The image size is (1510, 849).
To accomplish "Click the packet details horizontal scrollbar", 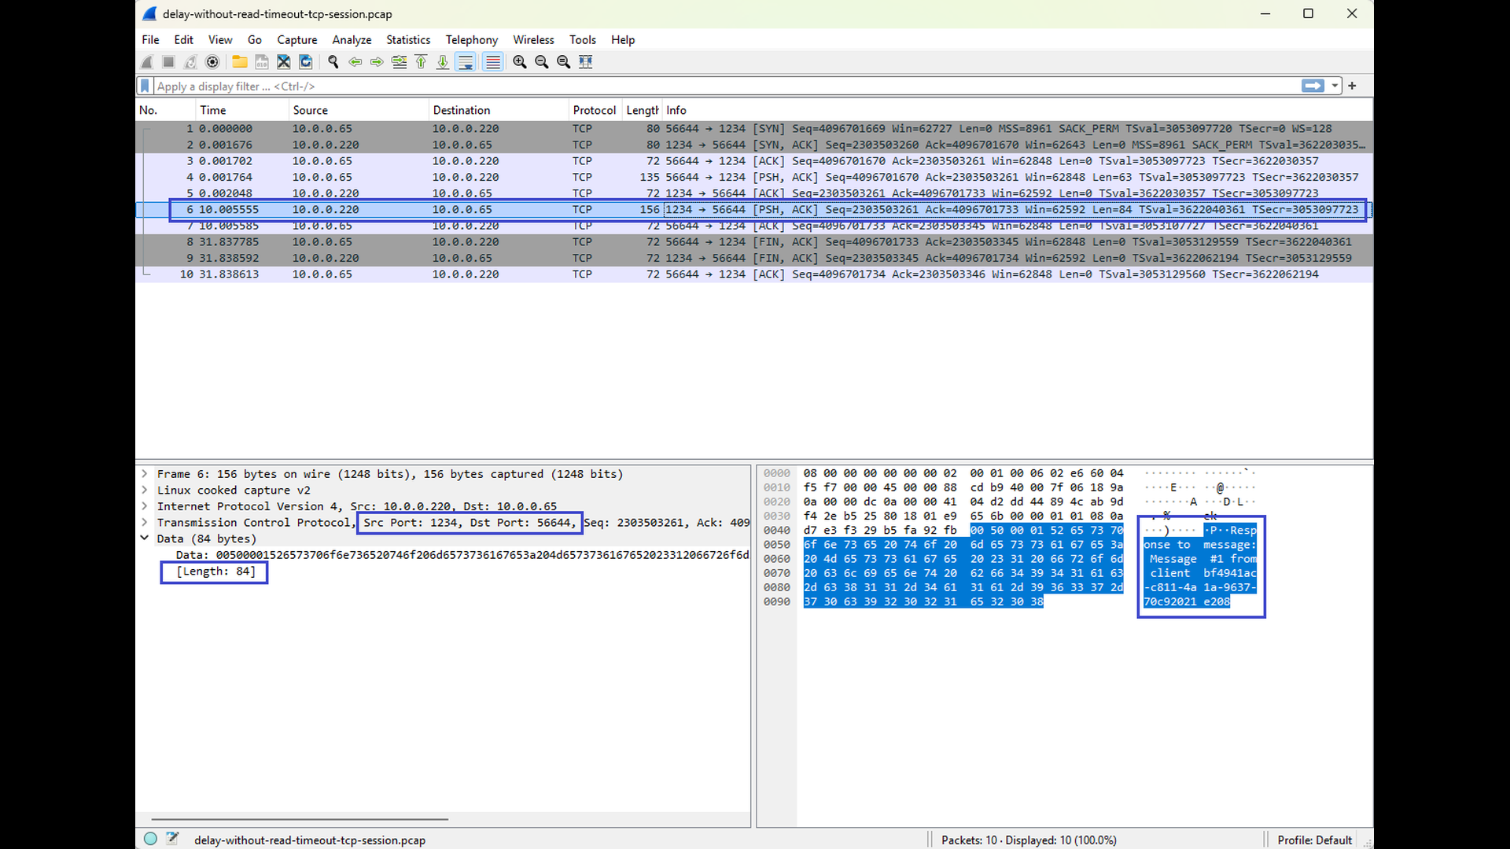I will point(299,819).
